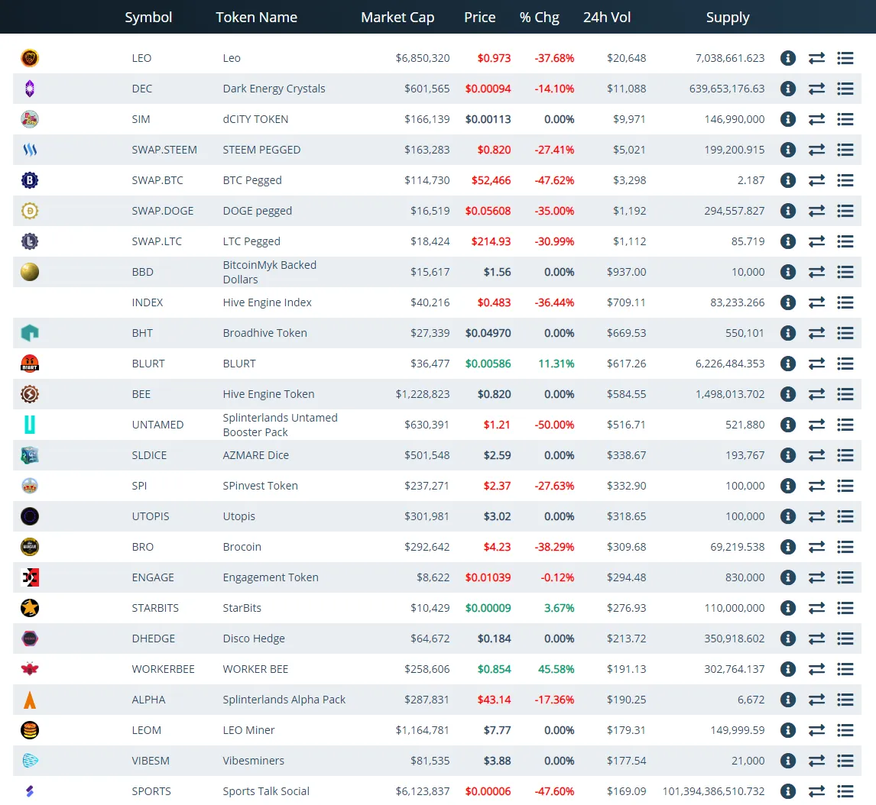Viewport: 876px width, 805px height.
Task: Click the LEO lion token logo
Action: point(30,58)
